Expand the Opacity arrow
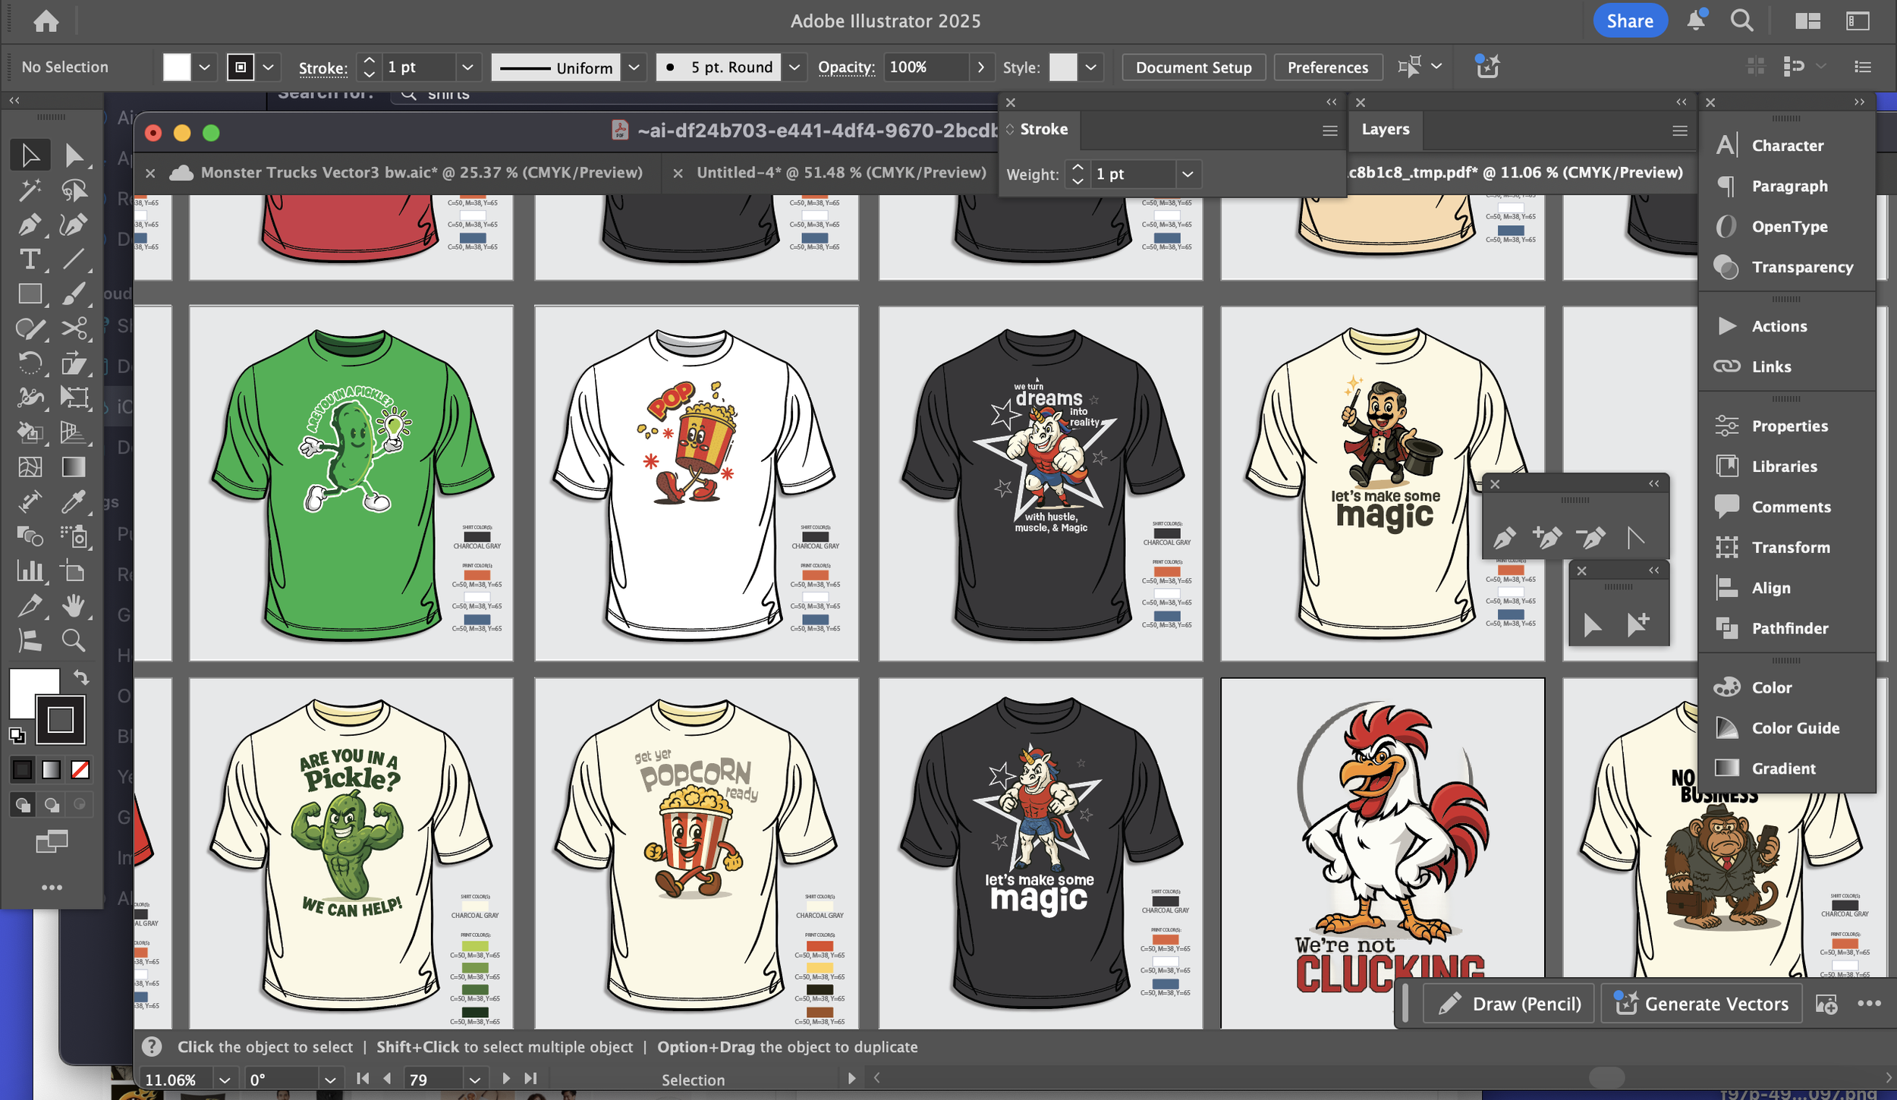The image size is (1897, 1100). tap(981, 68)
